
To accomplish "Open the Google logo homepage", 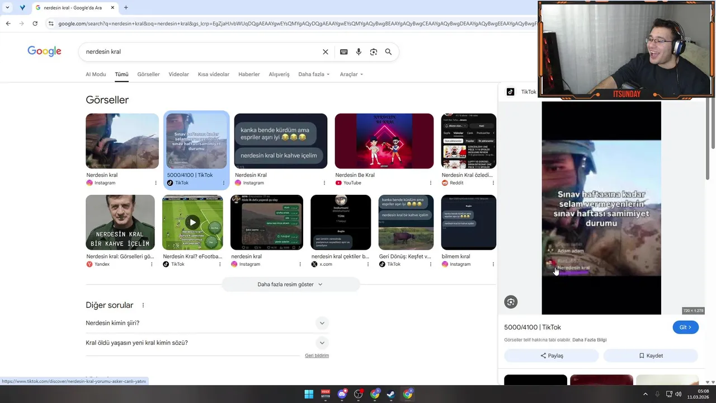I will tap(44, 51).
